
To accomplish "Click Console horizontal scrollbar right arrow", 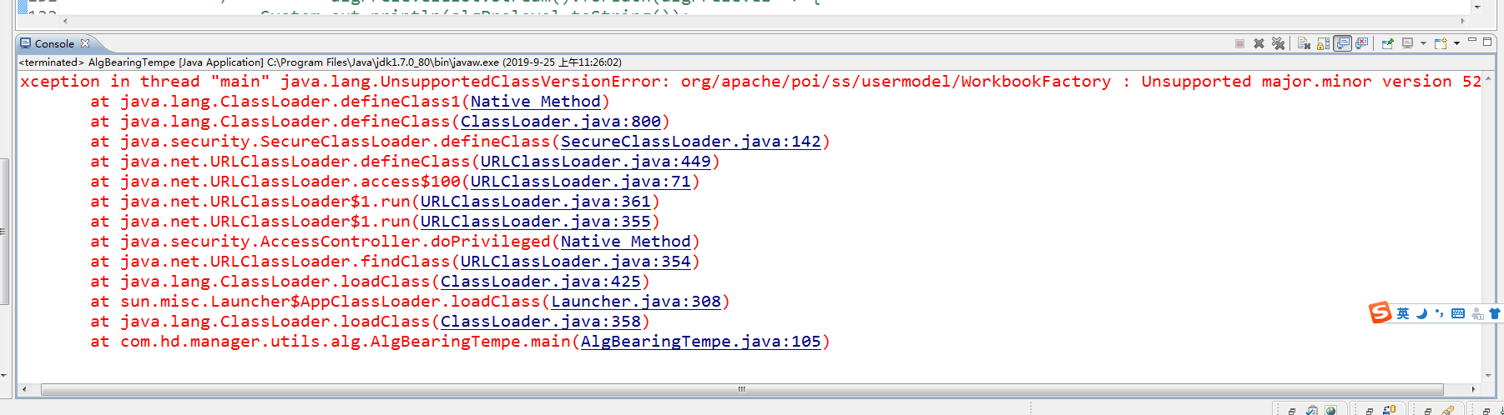I will 1473,389.
